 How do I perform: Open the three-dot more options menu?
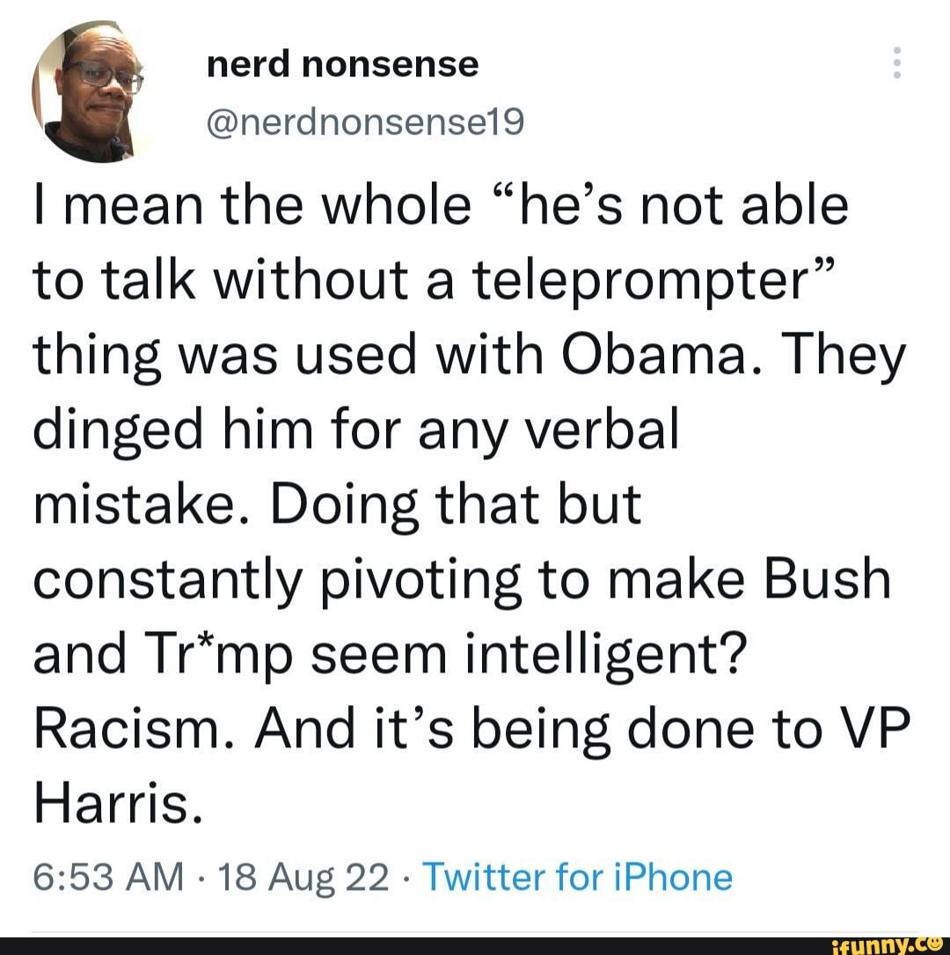pos(896,63)
